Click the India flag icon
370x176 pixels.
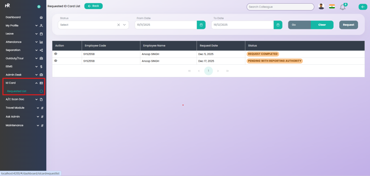pyautogui.click(x=332, y=7)
